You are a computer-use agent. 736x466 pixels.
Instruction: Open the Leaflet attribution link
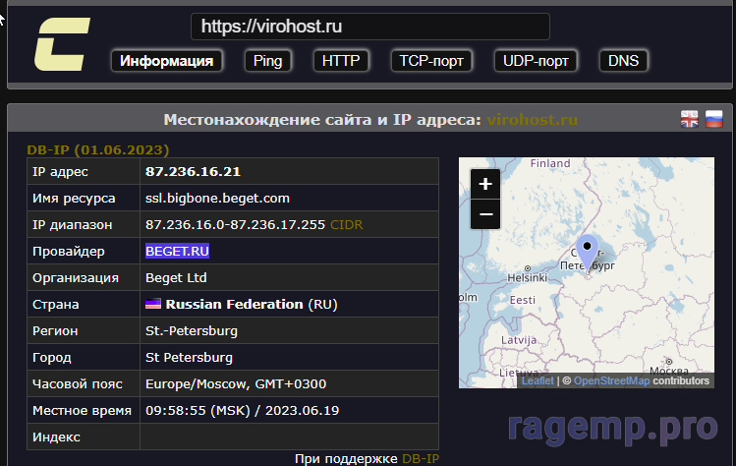click(x=538, y=380)
